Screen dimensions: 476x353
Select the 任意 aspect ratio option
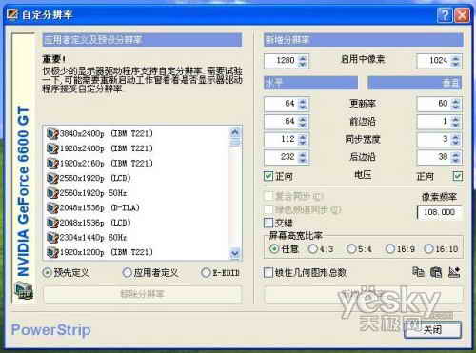coord(274,249)
